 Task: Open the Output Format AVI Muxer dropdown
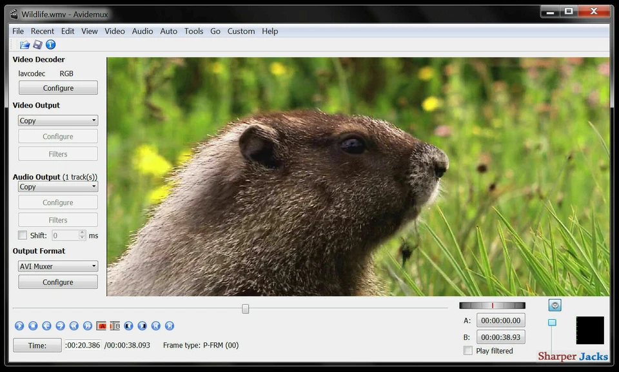[x=57, y=266]
